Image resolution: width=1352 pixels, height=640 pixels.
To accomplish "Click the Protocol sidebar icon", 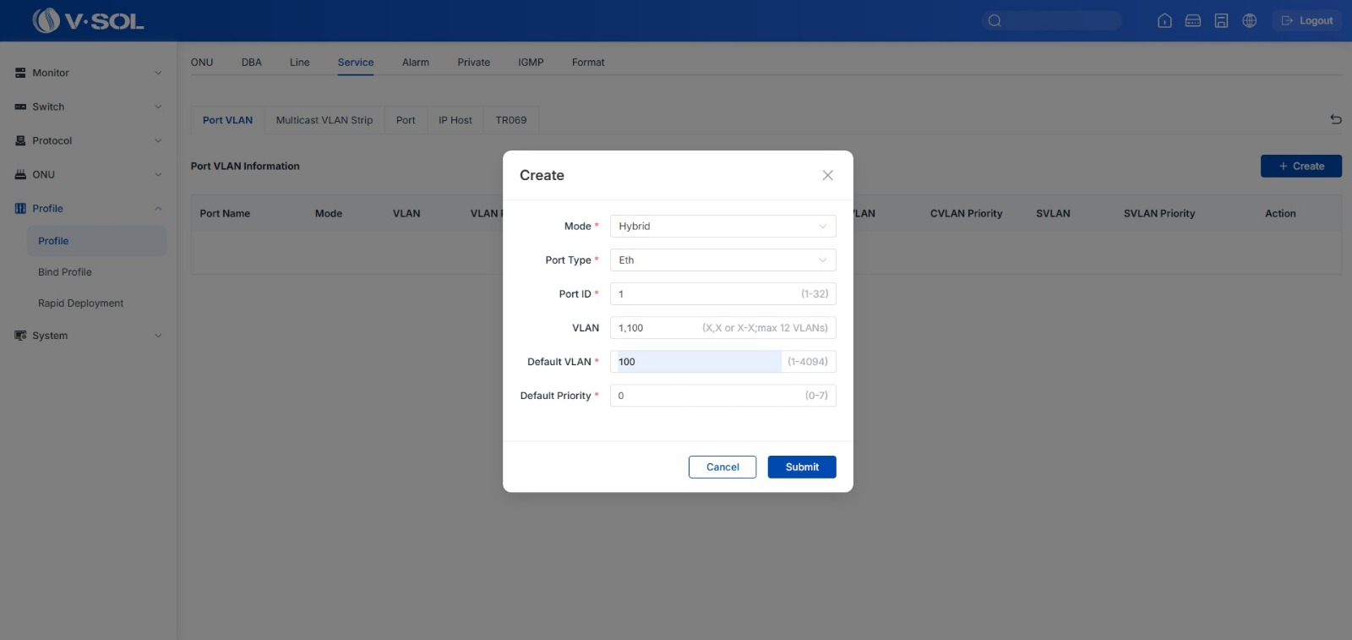I will pyautogui.click(x=20, y=140).
